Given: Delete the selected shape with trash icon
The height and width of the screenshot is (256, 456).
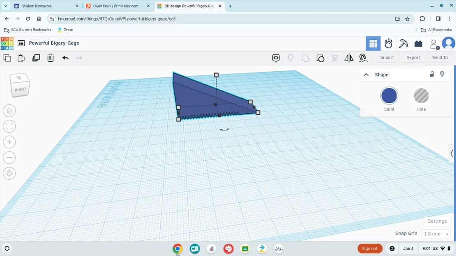Looking at the screenshot, I should click(x=50, y=58).
